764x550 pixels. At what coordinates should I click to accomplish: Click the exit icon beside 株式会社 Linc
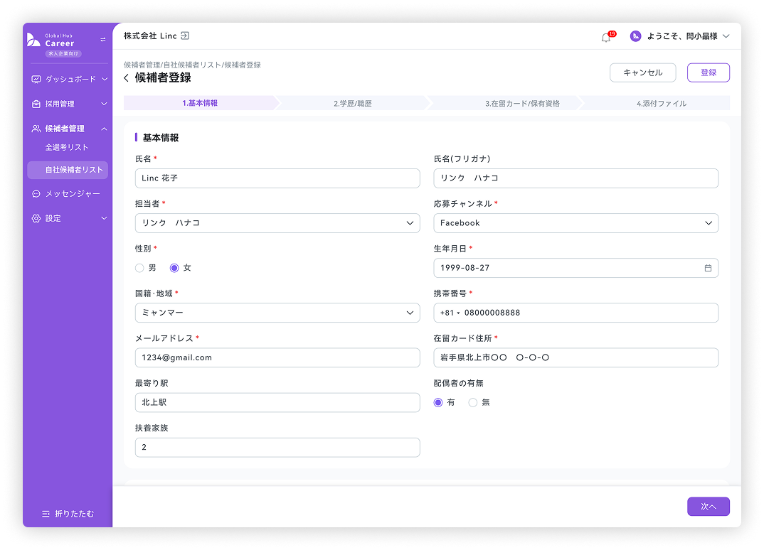[185, 36]
